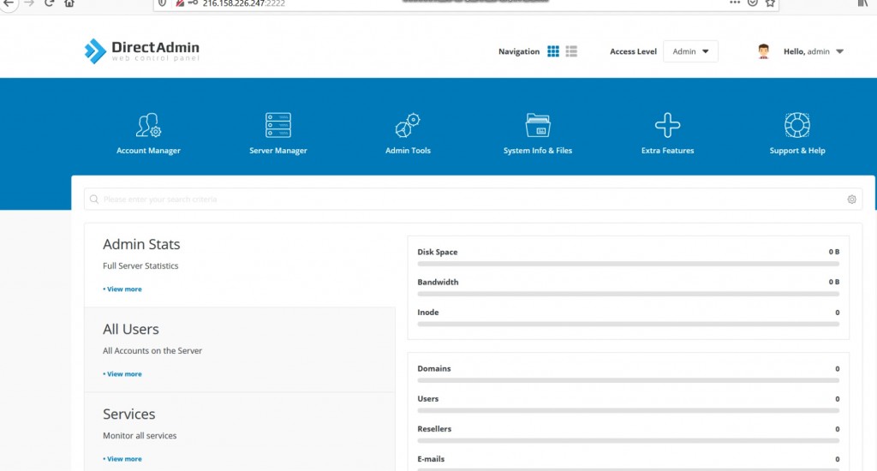Click the 'Inode' label

coord(428,313)
